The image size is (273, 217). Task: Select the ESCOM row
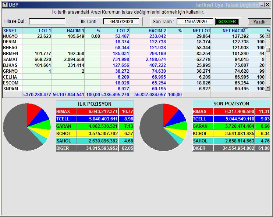tap(134, 83)
